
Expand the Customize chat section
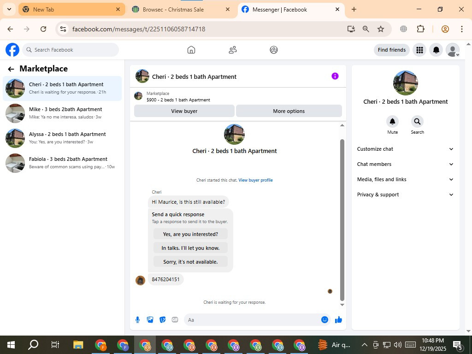click(x=405, y=149)
